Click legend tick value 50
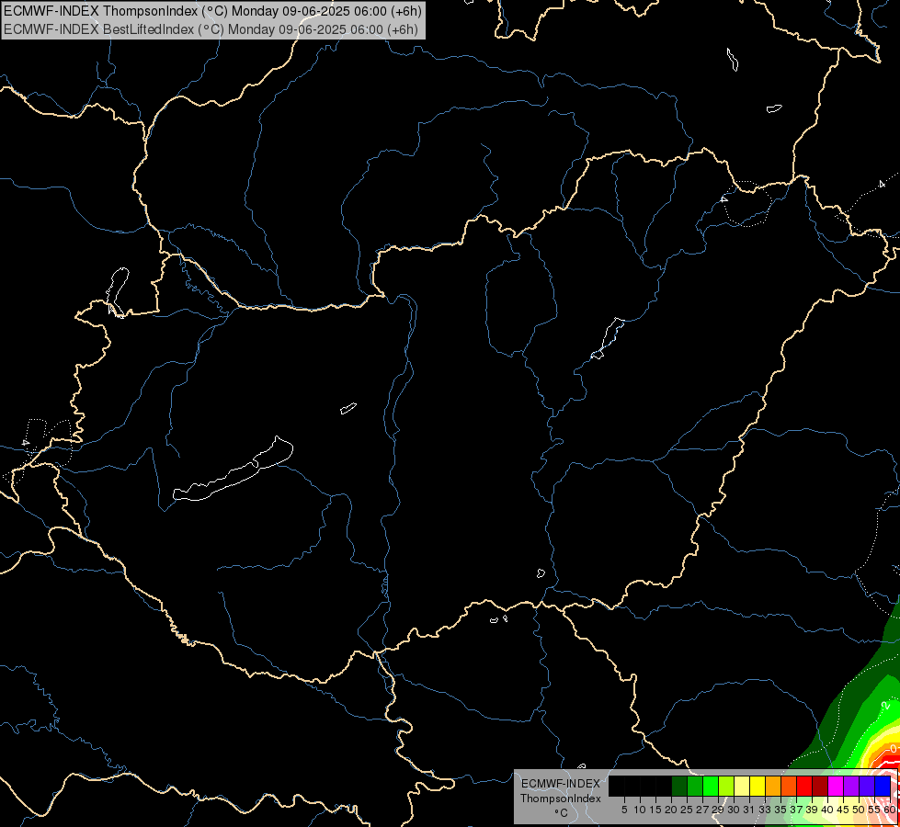 click(859, 810)
